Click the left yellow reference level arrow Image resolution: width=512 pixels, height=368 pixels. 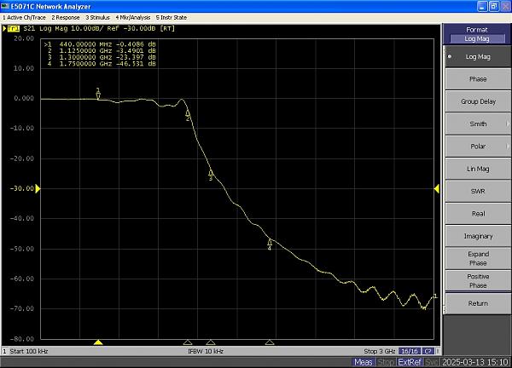click(38, 188)
